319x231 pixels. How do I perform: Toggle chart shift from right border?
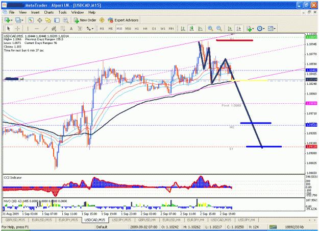click(238, 29)
